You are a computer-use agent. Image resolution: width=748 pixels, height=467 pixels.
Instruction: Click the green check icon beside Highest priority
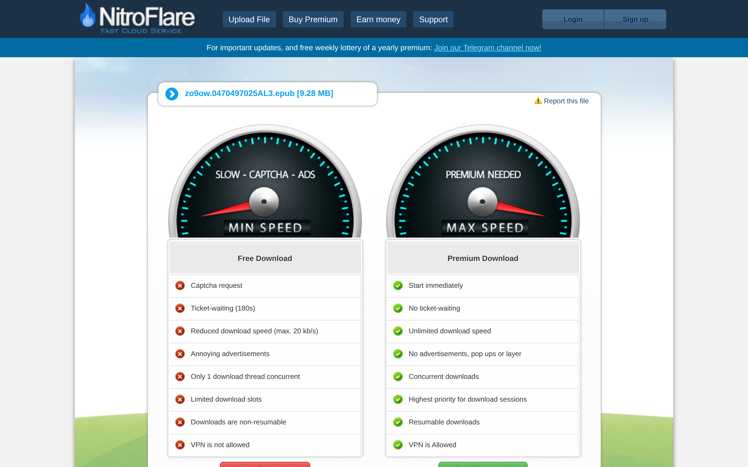398,399
